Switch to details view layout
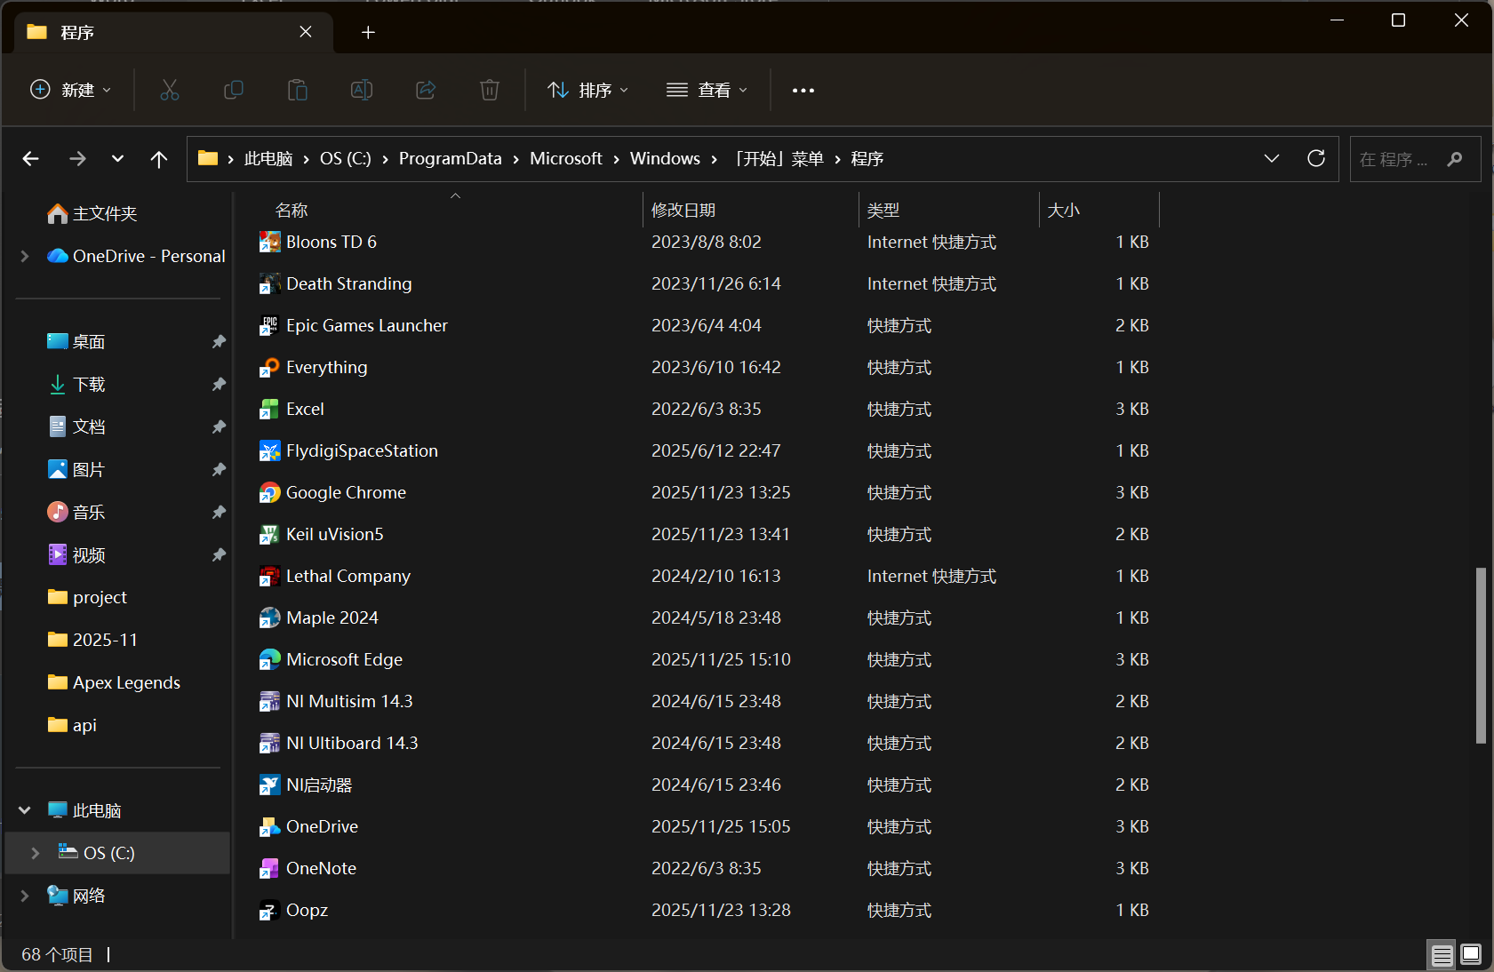Image resolution: width=1494 pixels, height=972 pixels. click(1442, 955)
